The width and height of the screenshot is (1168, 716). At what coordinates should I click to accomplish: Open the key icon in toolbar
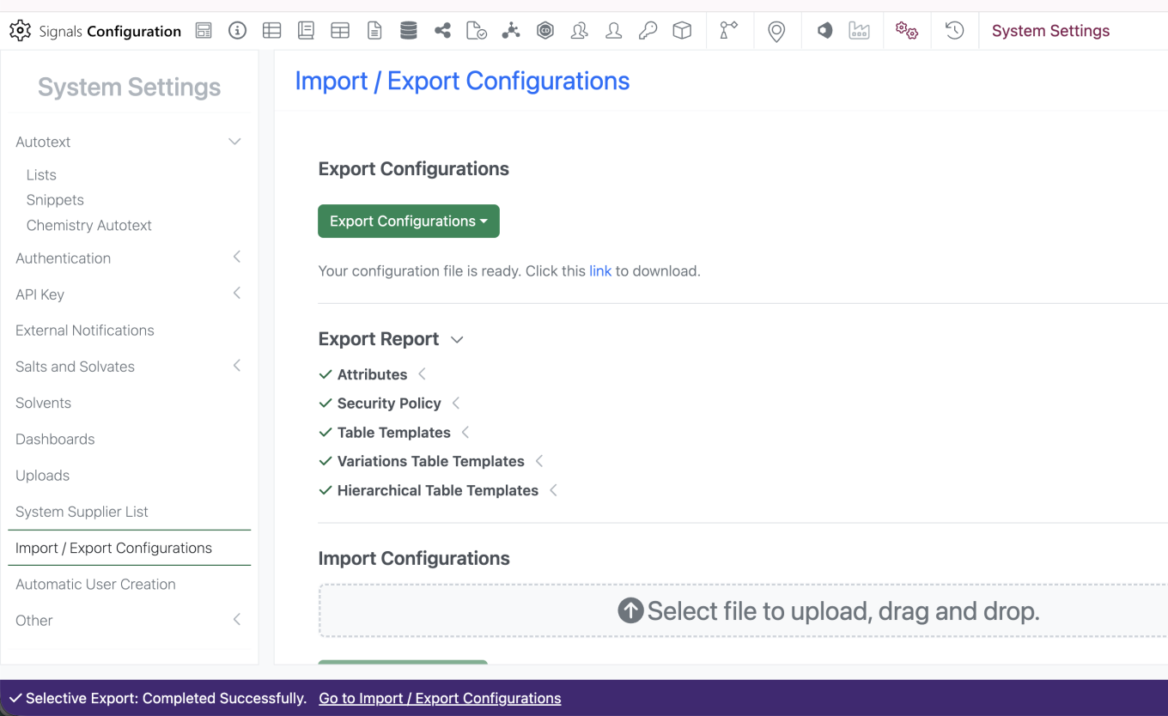[x=648, y=31]
